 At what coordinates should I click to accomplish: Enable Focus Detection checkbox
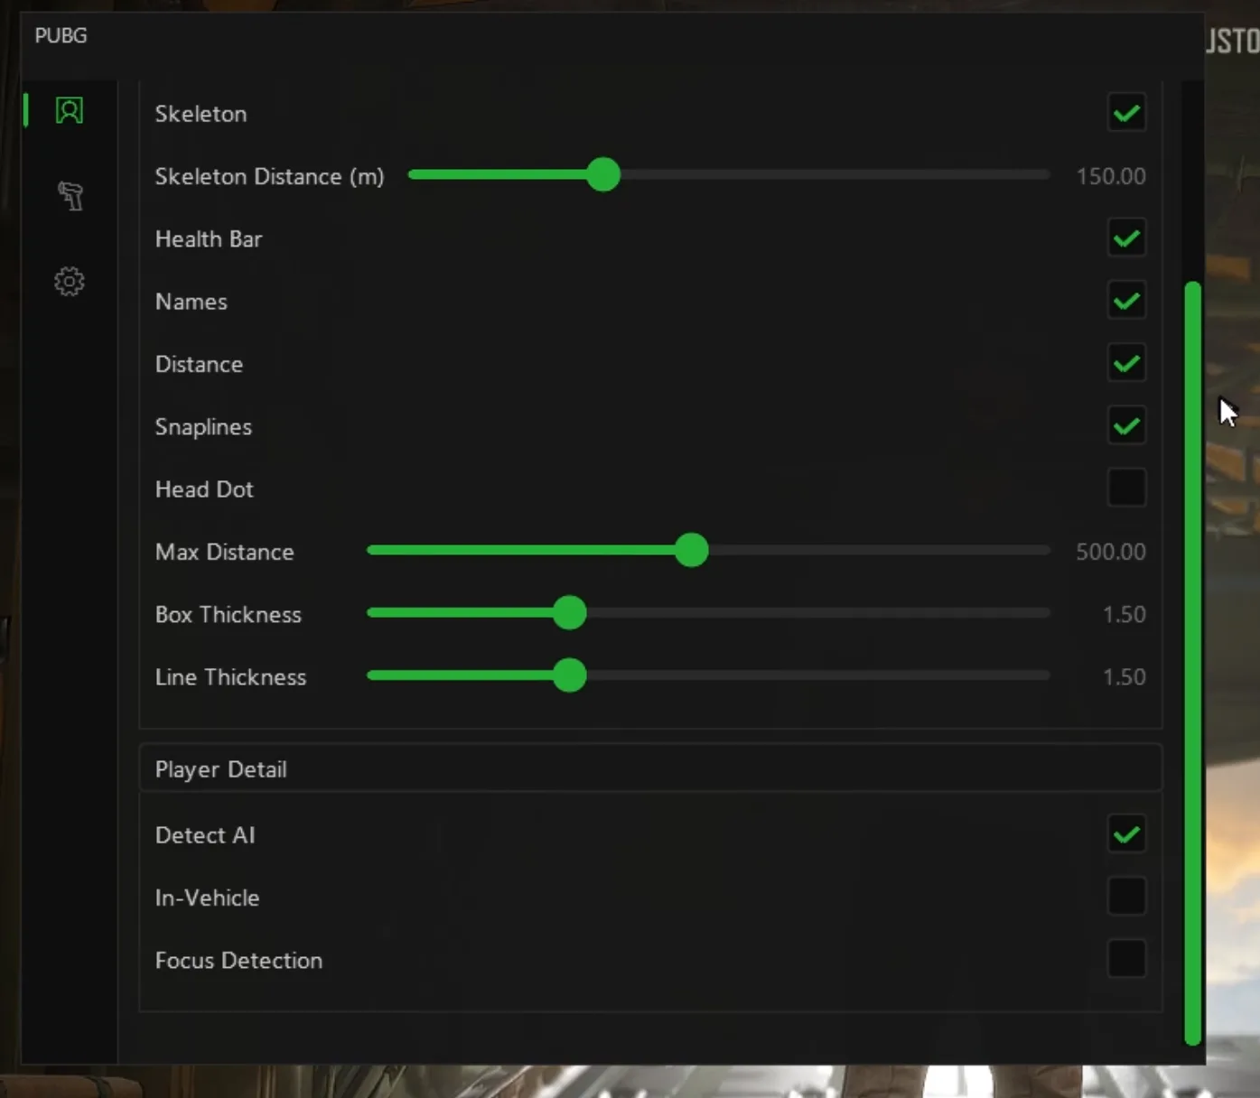1126,959
